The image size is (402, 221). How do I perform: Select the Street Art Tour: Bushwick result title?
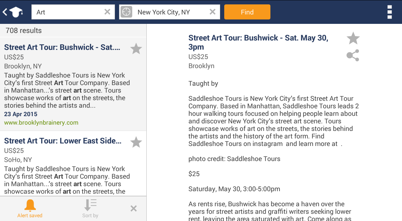point(62,47)
